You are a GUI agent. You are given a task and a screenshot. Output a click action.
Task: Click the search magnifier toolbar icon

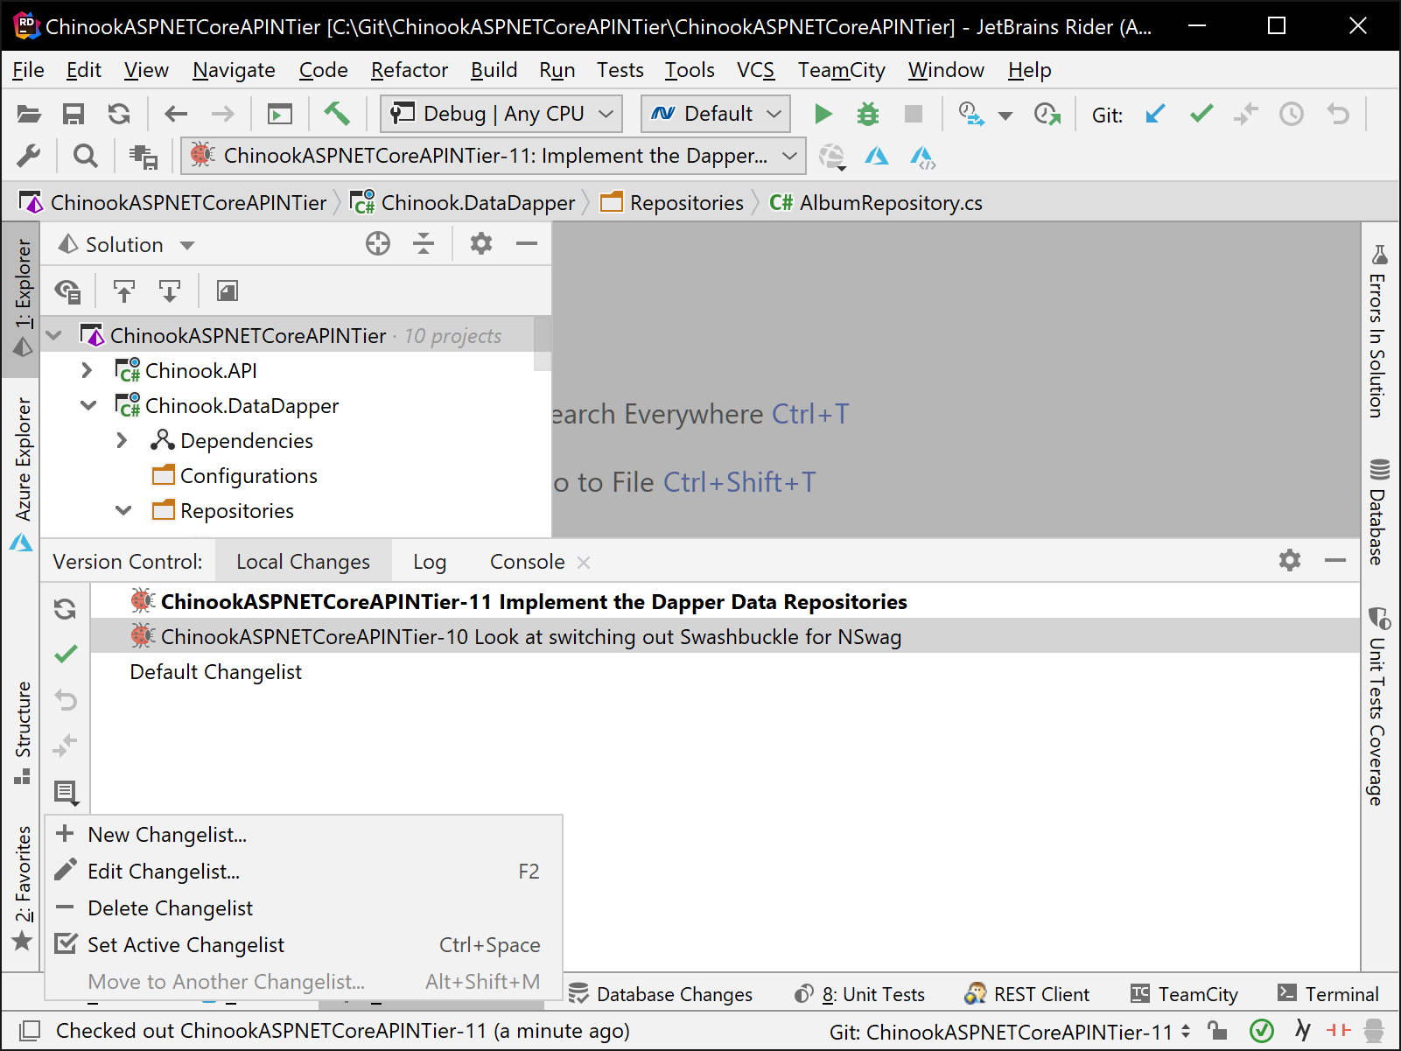point(85,156)
